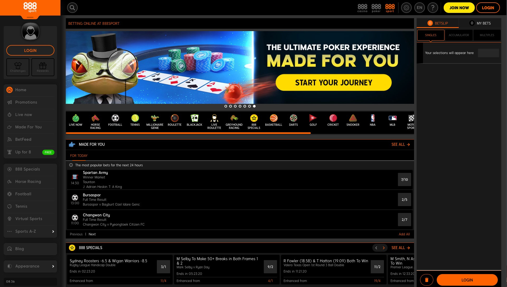Open the search magnifier icon
Viewport: 507px width, 287px height.
coord(72,8)
